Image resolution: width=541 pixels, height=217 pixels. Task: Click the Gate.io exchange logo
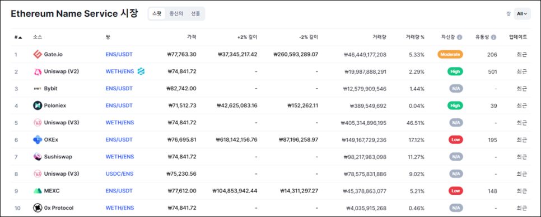[x=38, y=54]
